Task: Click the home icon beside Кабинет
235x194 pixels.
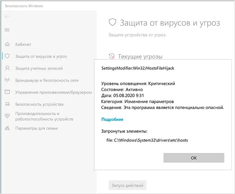Action: [x=7, y=44]
